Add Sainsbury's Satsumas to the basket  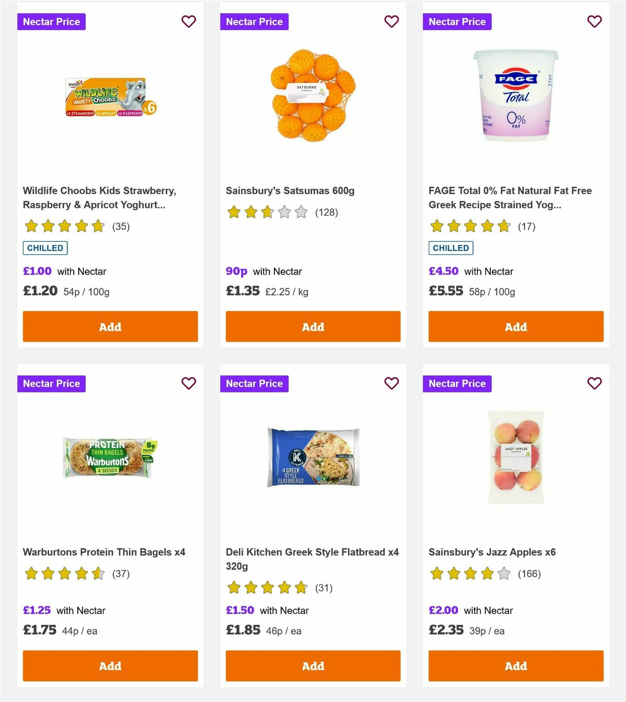click(313, 326)
